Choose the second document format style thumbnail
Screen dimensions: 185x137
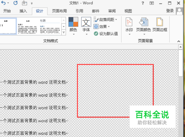[x=28, y=26]
